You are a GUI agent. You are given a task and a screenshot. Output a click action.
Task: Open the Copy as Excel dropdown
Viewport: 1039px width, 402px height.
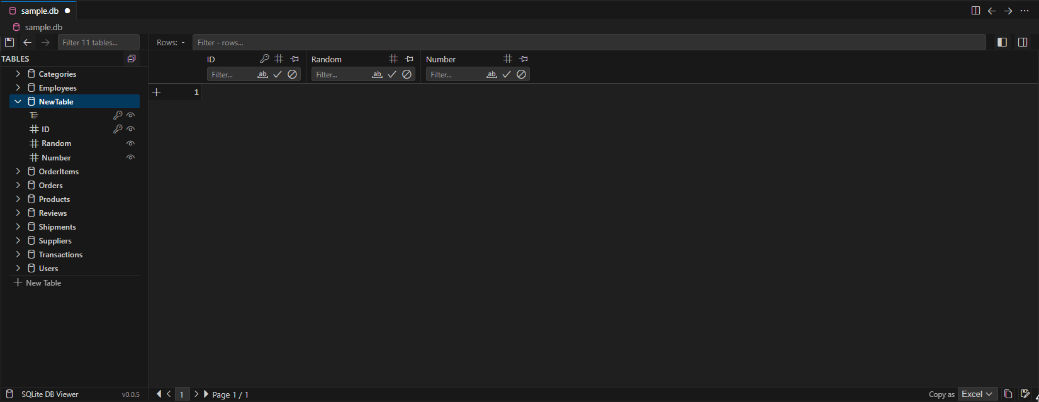(x=977, y=394)
